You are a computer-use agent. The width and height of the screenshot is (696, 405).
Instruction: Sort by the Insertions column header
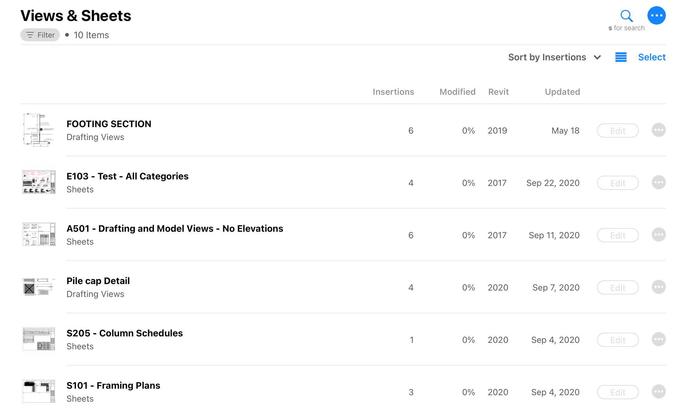393,92
